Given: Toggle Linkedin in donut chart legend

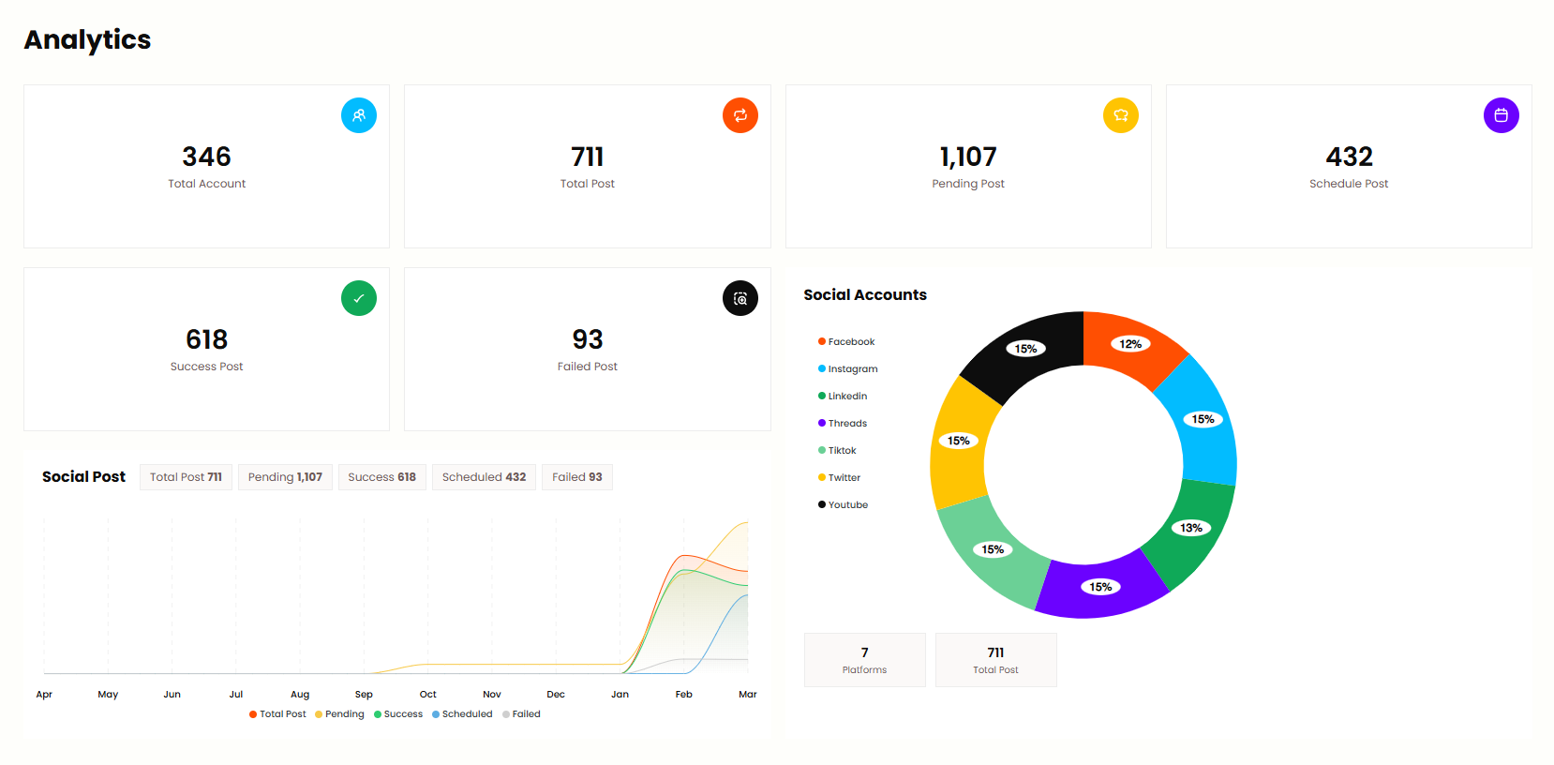Looking at the screenshot, I should (x=843, y=397).
